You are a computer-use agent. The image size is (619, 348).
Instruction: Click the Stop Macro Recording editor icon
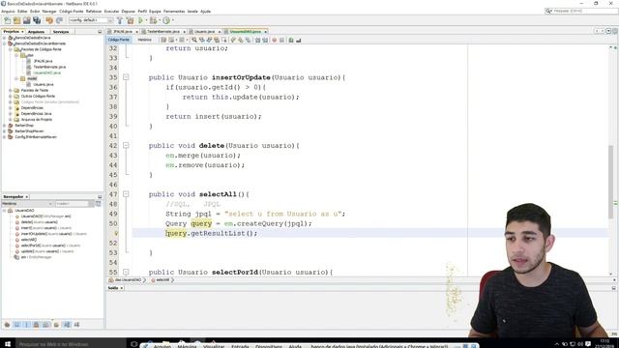pos(281,40)
